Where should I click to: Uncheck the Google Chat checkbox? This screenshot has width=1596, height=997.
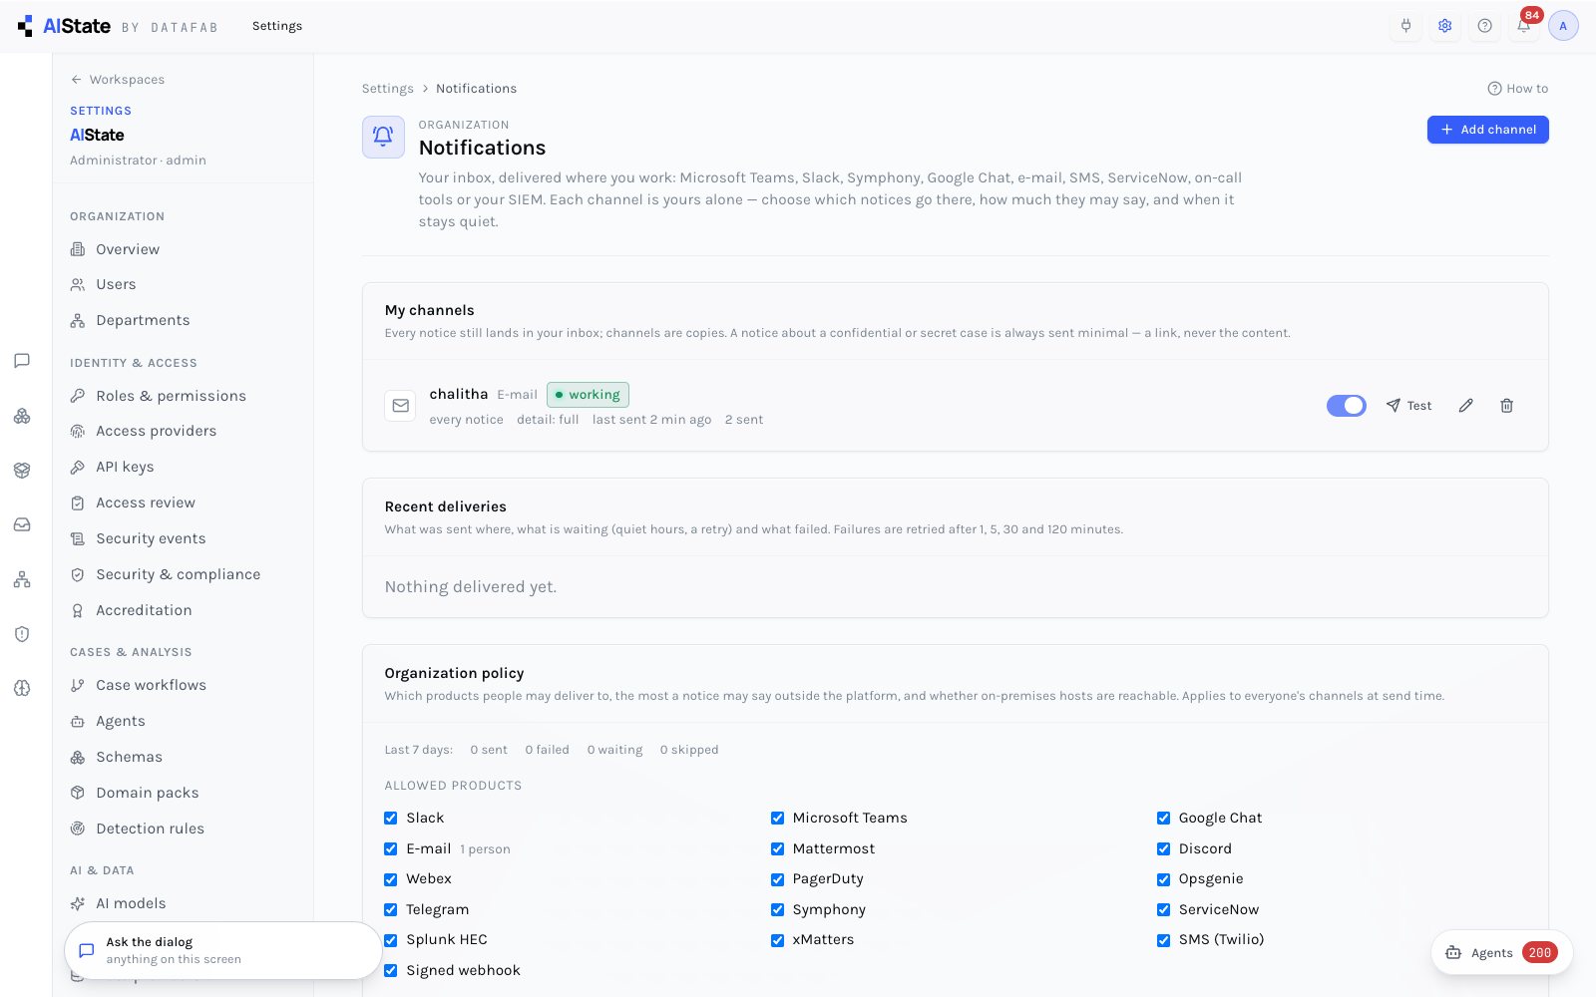click(1163, 818)
